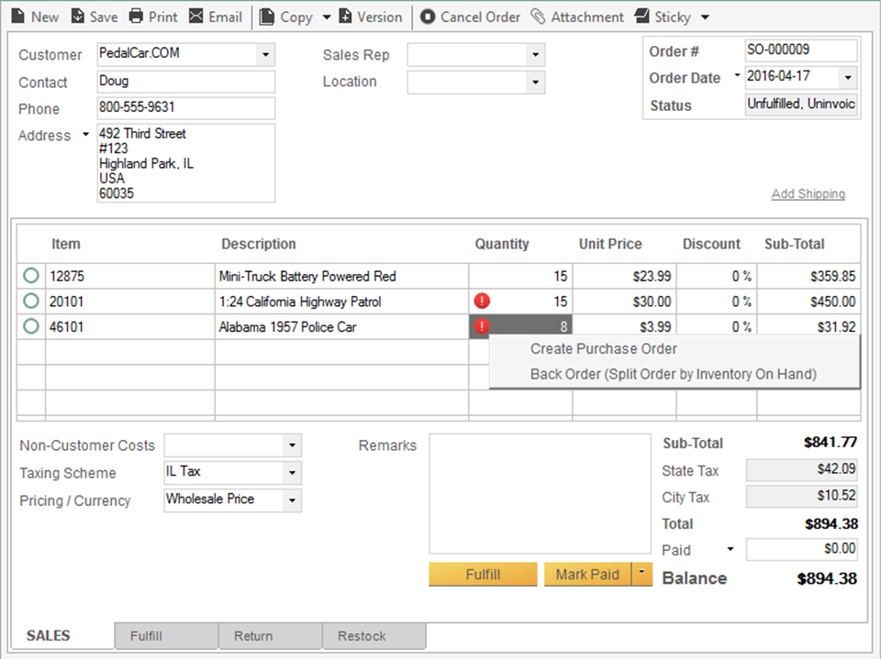Click the $359.85 sub-total cell
The image size is (881, 659).
tap(809, 276)
